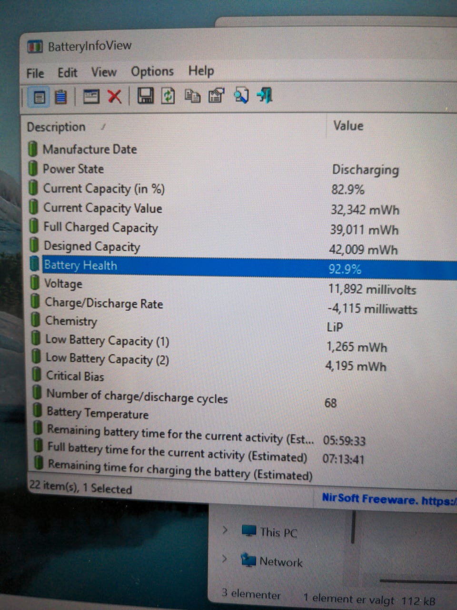457x610 pixels.
Task: Select Network in navigation pane
Action: 281,562
